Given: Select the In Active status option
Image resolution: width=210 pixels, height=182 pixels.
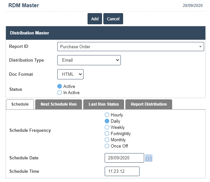Looking at the screenshot, I should [x=60, y=92].
